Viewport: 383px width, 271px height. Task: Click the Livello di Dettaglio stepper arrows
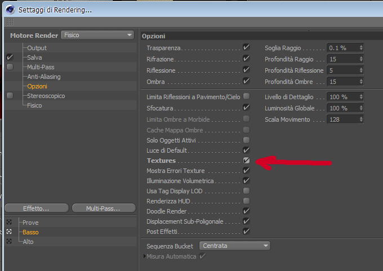point(361,97)
